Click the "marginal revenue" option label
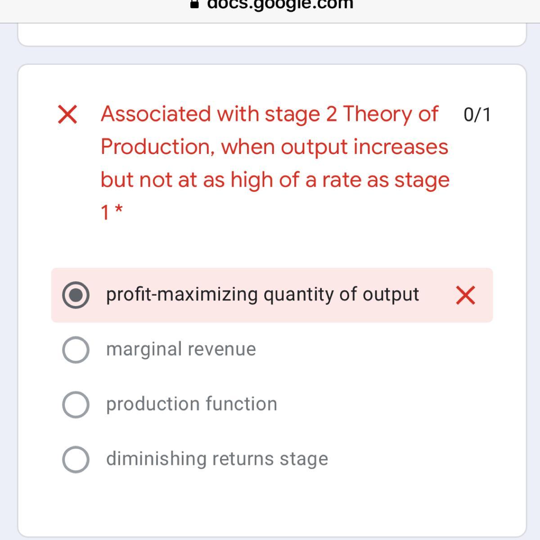This screenshot has width=540, height=540. pos(181,349)
